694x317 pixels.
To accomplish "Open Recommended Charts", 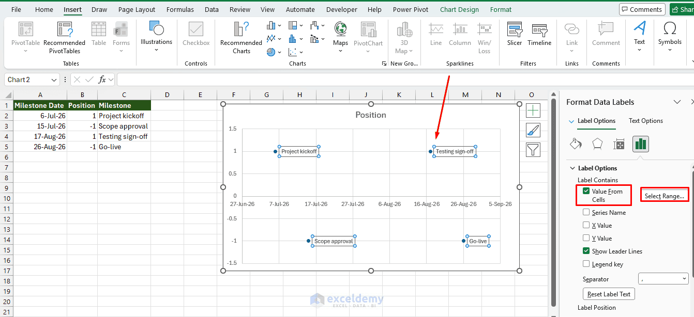I will coord(241,38).
